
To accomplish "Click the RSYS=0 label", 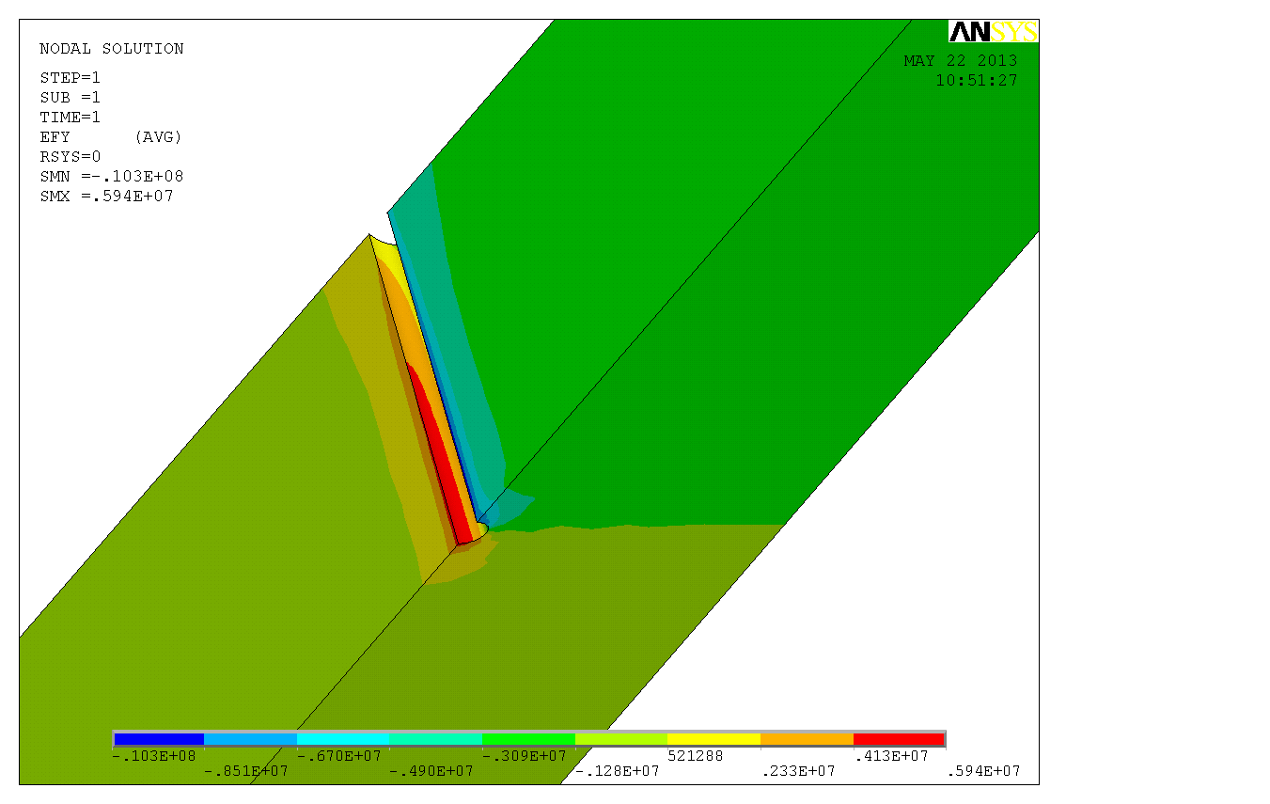I will click(x=70, y=157).
